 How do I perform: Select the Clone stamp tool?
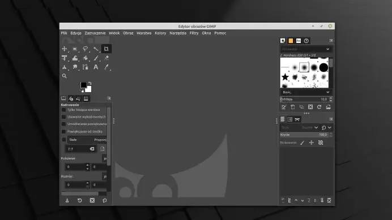click(64, 67)
